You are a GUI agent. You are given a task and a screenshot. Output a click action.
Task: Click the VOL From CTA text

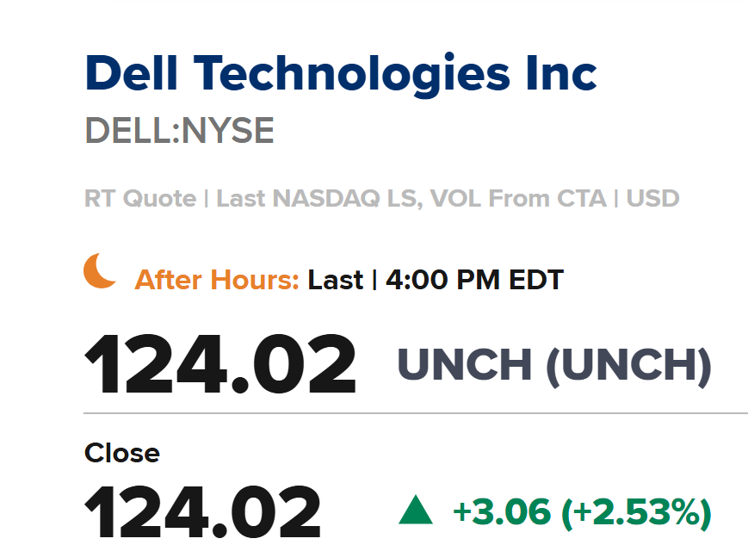click(518, 199)
